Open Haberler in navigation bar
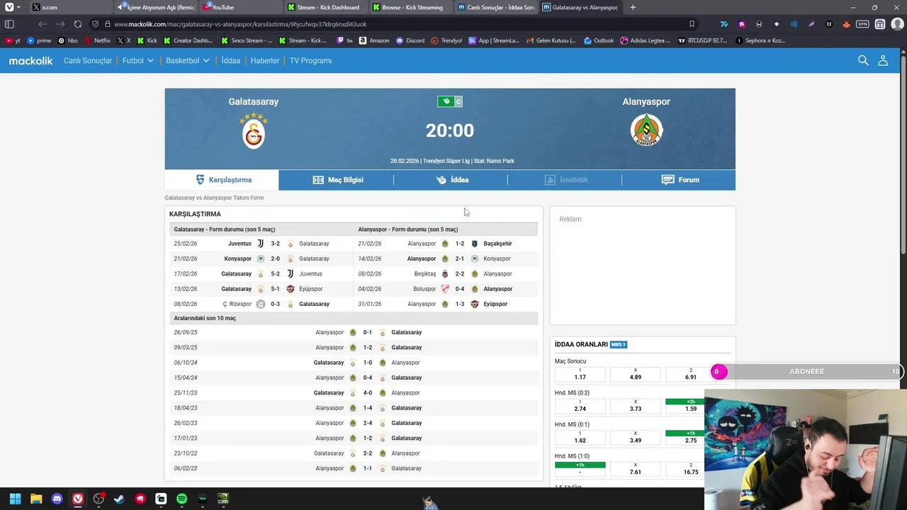 (265, 61)
